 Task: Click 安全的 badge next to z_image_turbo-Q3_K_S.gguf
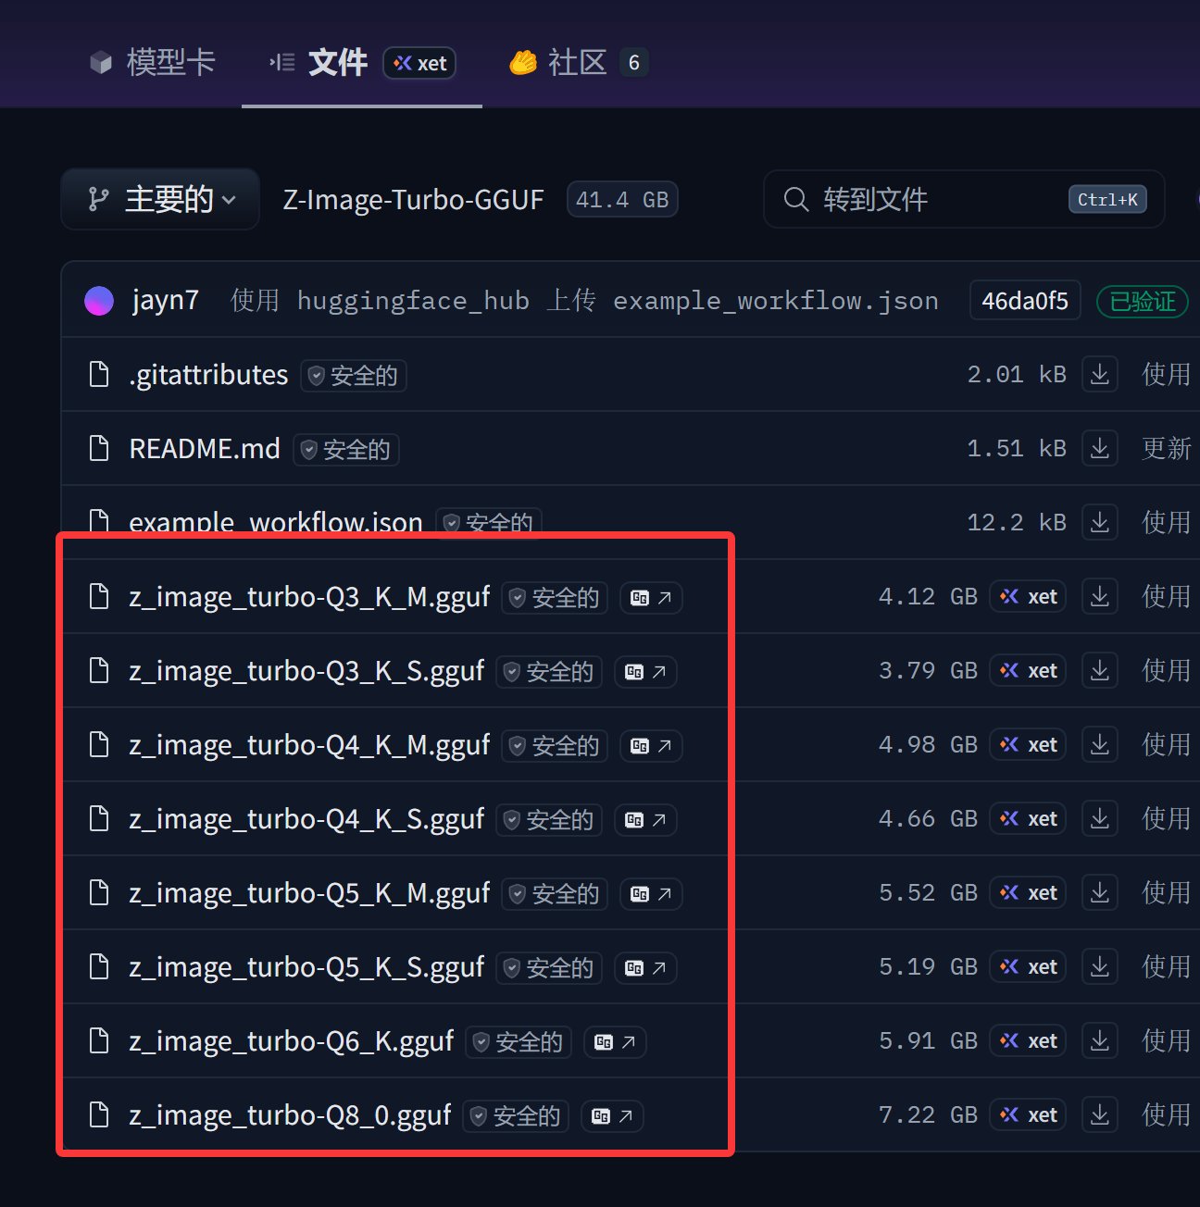(x=549, y=672)
